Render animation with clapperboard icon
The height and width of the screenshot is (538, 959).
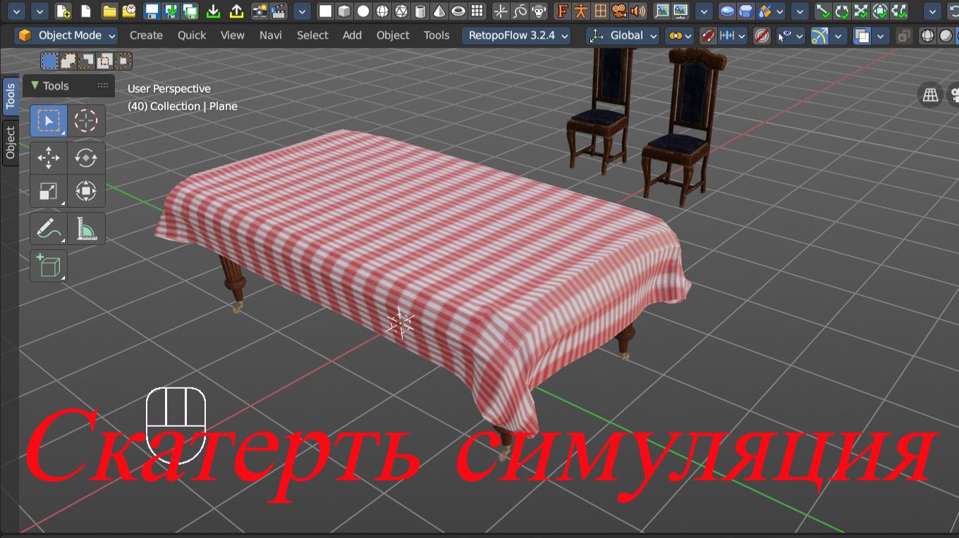(279, 11)
